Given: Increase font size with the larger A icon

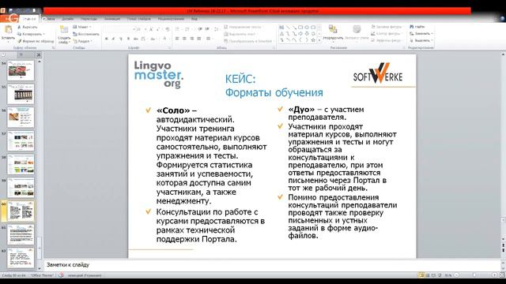Looking at the screenshot, I should click(x=151, y=29).
